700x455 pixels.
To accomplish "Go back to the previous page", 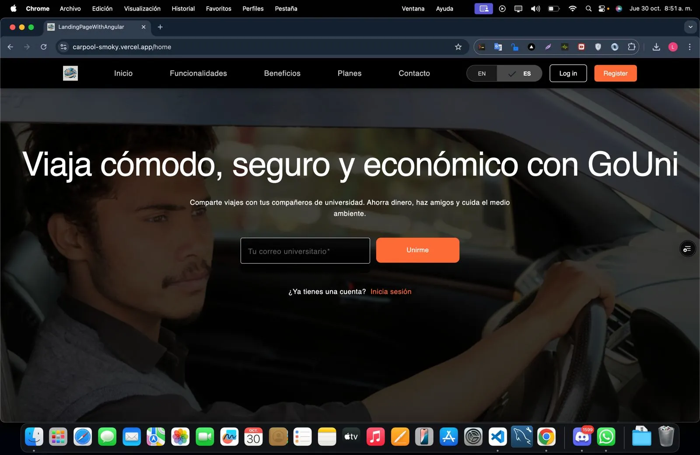I will coord(10,47).
